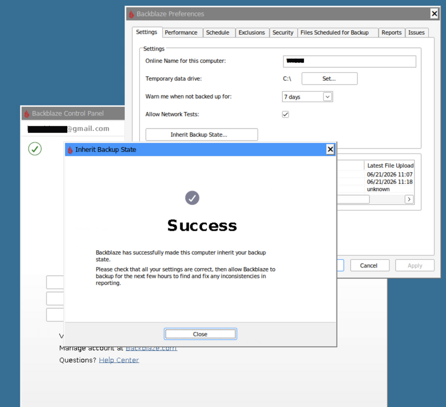The width and height of the screenshot is (446, 407).
Task: Select the 06/21/2026 11:07 upload entry
Action: point(390,174)
